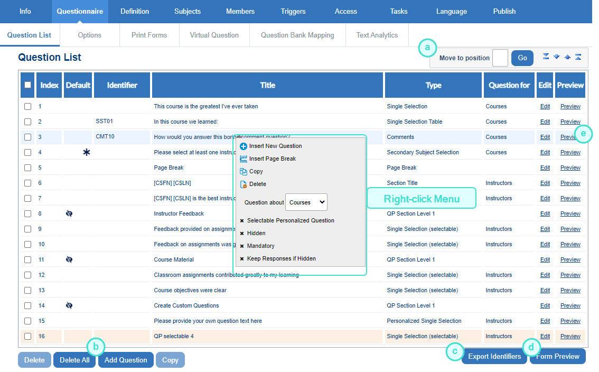Viewport: 599px width, 372px height.
Task: Choose Insert New Question plus icon
Action: (x=244, y=146)
